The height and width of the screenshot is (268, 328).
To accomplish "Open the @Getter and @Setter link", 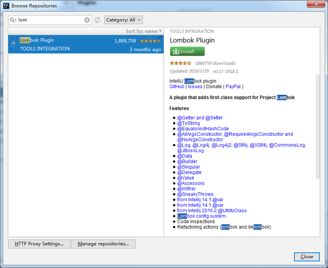I will click(x=200, y=118).
